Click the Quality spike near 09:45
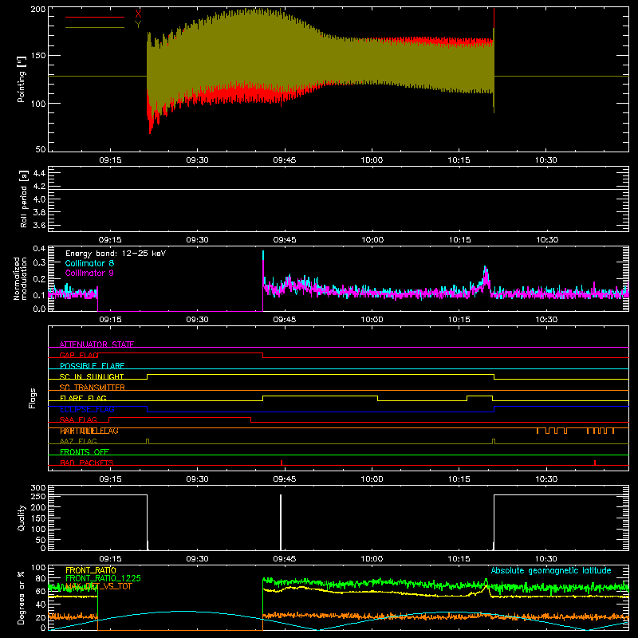 coord(281,522)
